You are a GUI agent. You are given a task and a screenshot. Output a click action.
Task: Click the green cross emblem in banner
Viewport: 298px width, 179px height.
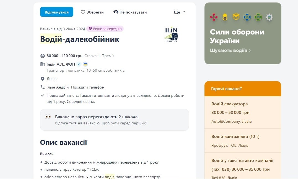point(258,17)
